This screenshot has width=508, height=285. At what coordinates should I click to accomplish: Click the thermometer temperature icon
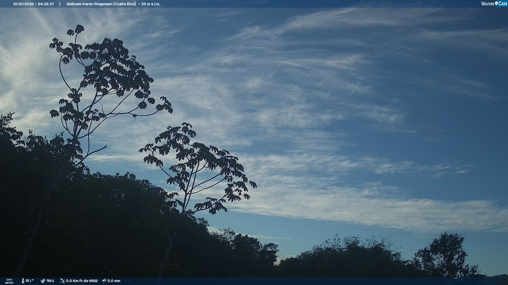(23, 281)
